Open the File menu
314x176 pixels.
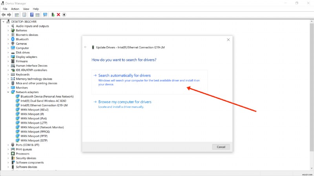5,9
